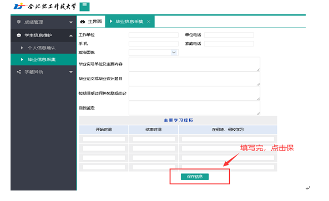Click second row 开始时间 field
This screenshot has height=201, width=329.
point(104,148)
